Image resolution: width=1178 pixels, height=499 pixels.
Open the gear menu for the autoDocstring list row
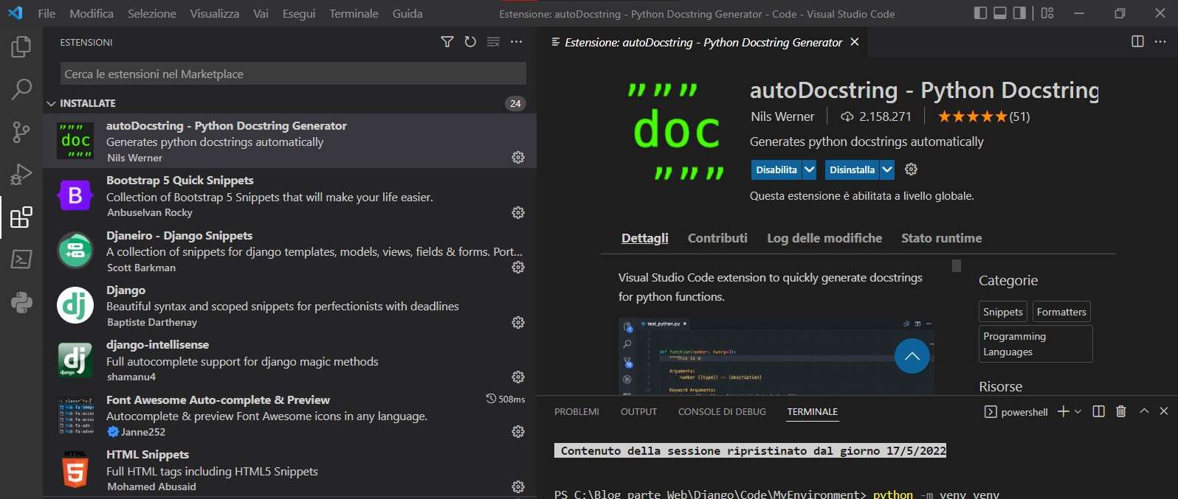coord(518,158)
